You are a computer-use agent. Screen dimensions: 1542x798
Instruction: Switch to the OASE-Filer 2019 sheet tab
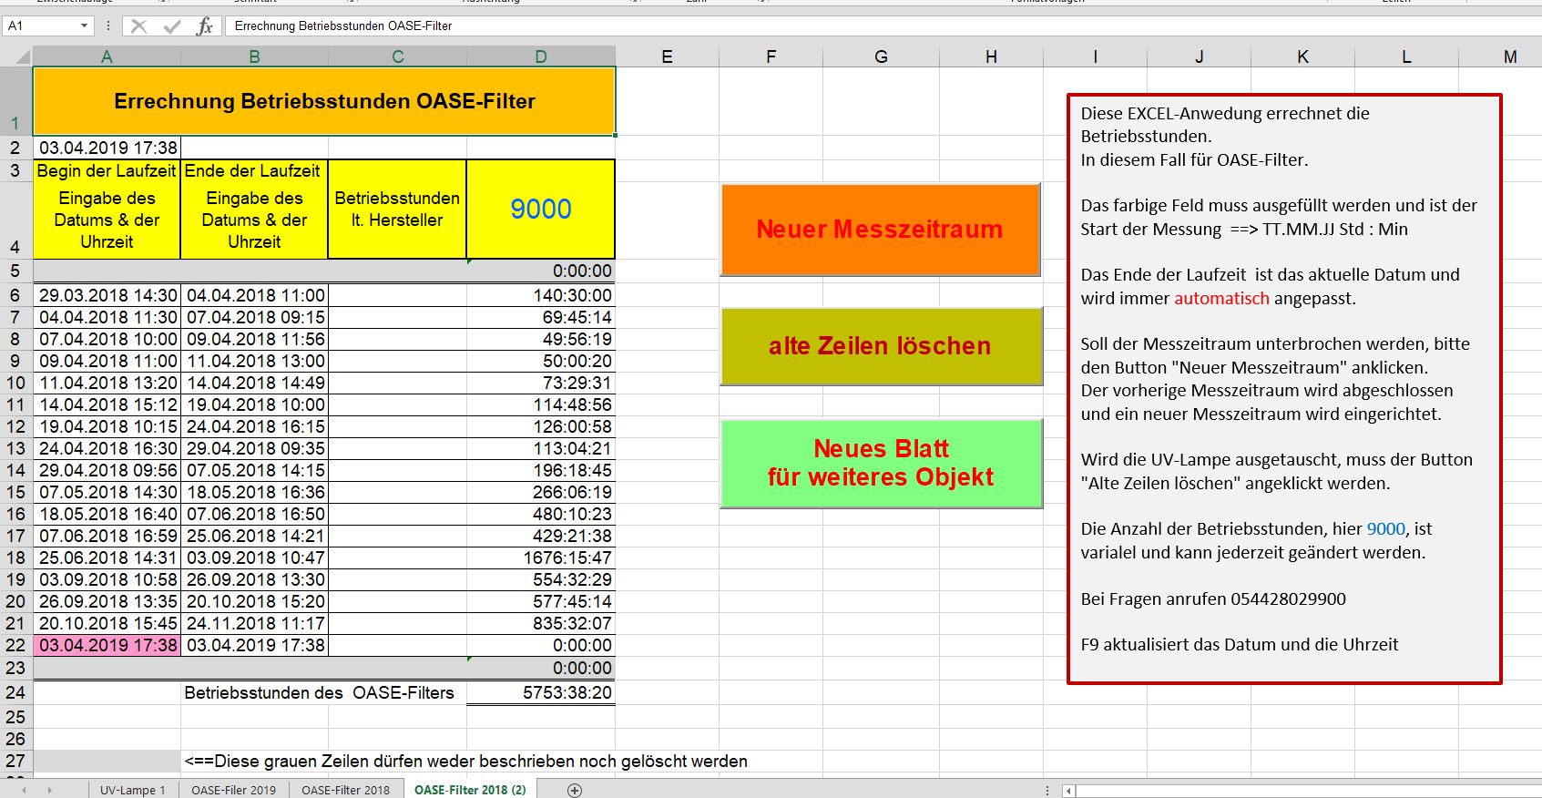(x=233, y=790)
